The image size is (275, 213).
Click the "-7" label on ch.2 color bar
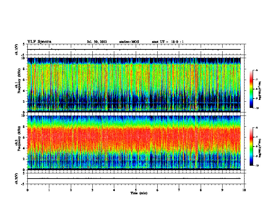[256, 137]
